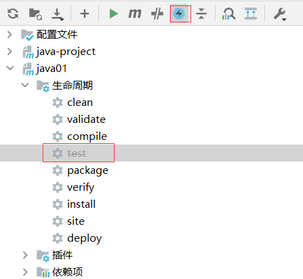Add Maven project with plus icon
This screenshot has height=279, width=303.
pos(85,14)
